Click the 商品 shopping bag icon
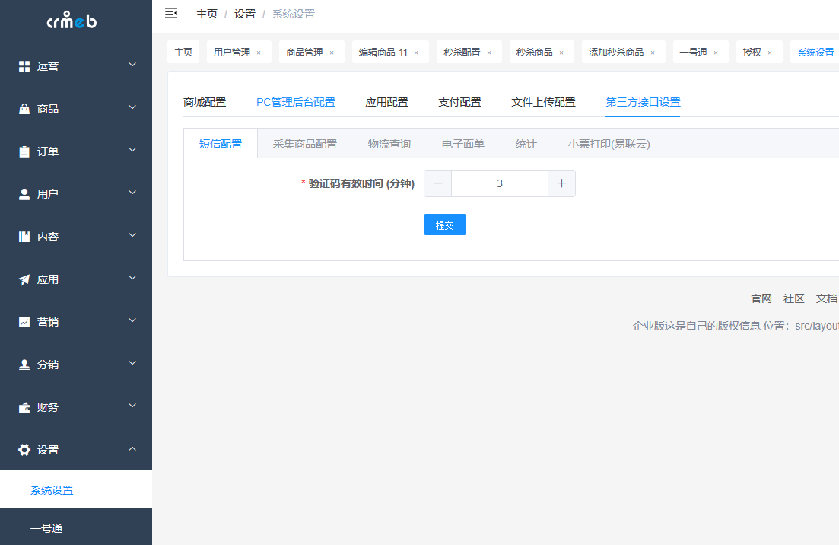The width and height of the screenshot is (839, 545). click(24, 109)
